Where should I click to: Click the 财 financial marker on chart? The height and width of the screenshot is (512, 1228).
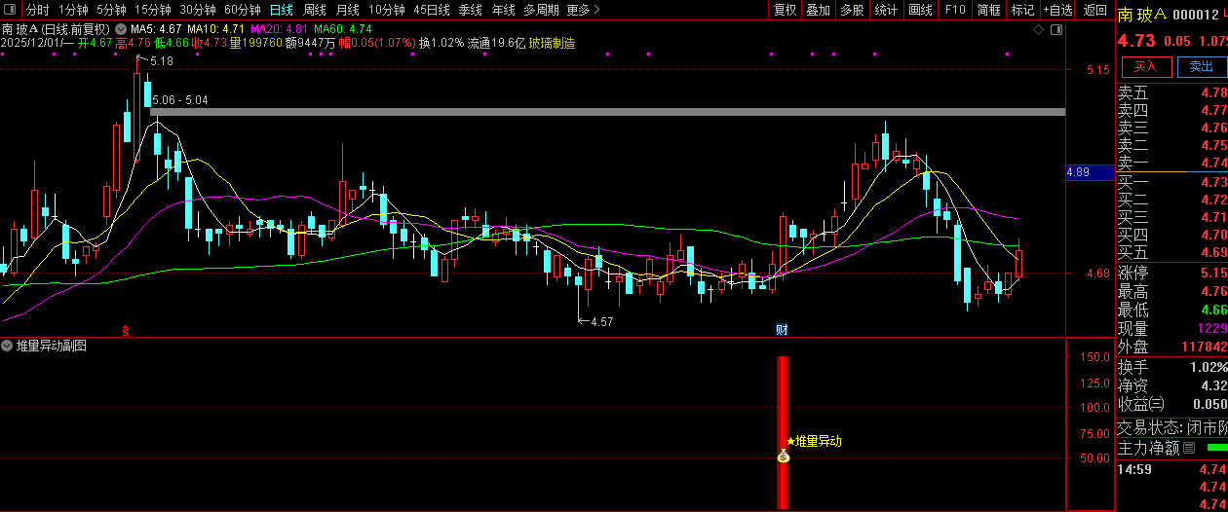pos(782,329)
